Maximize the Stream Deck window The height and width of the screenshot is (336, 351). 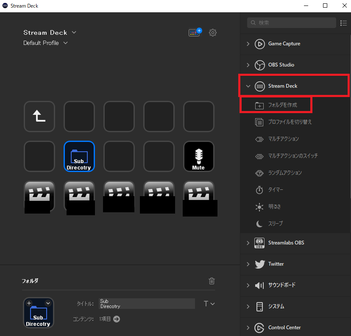point(325,6)
